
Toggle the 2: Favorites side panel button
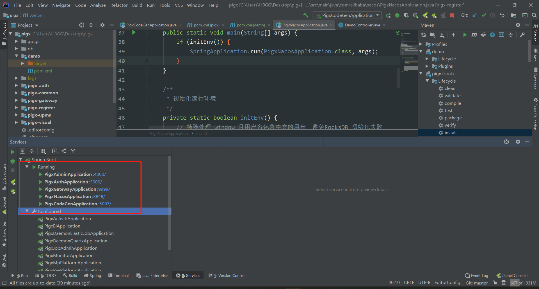pyautogui.click(x=4, y=234)
